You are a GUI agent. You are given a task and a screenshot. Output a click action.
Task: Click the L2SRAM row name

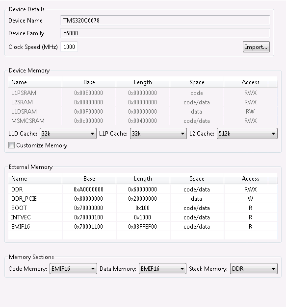click(22, 102)
